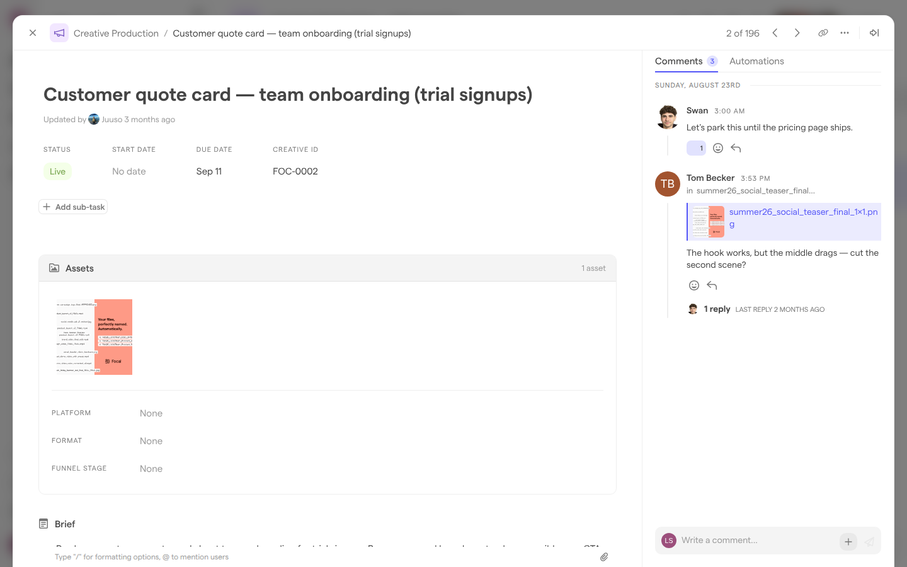Open Tom Becker's TB avatar
The height and width of the screenshot is (567, 907).
[x=668, y=184]
